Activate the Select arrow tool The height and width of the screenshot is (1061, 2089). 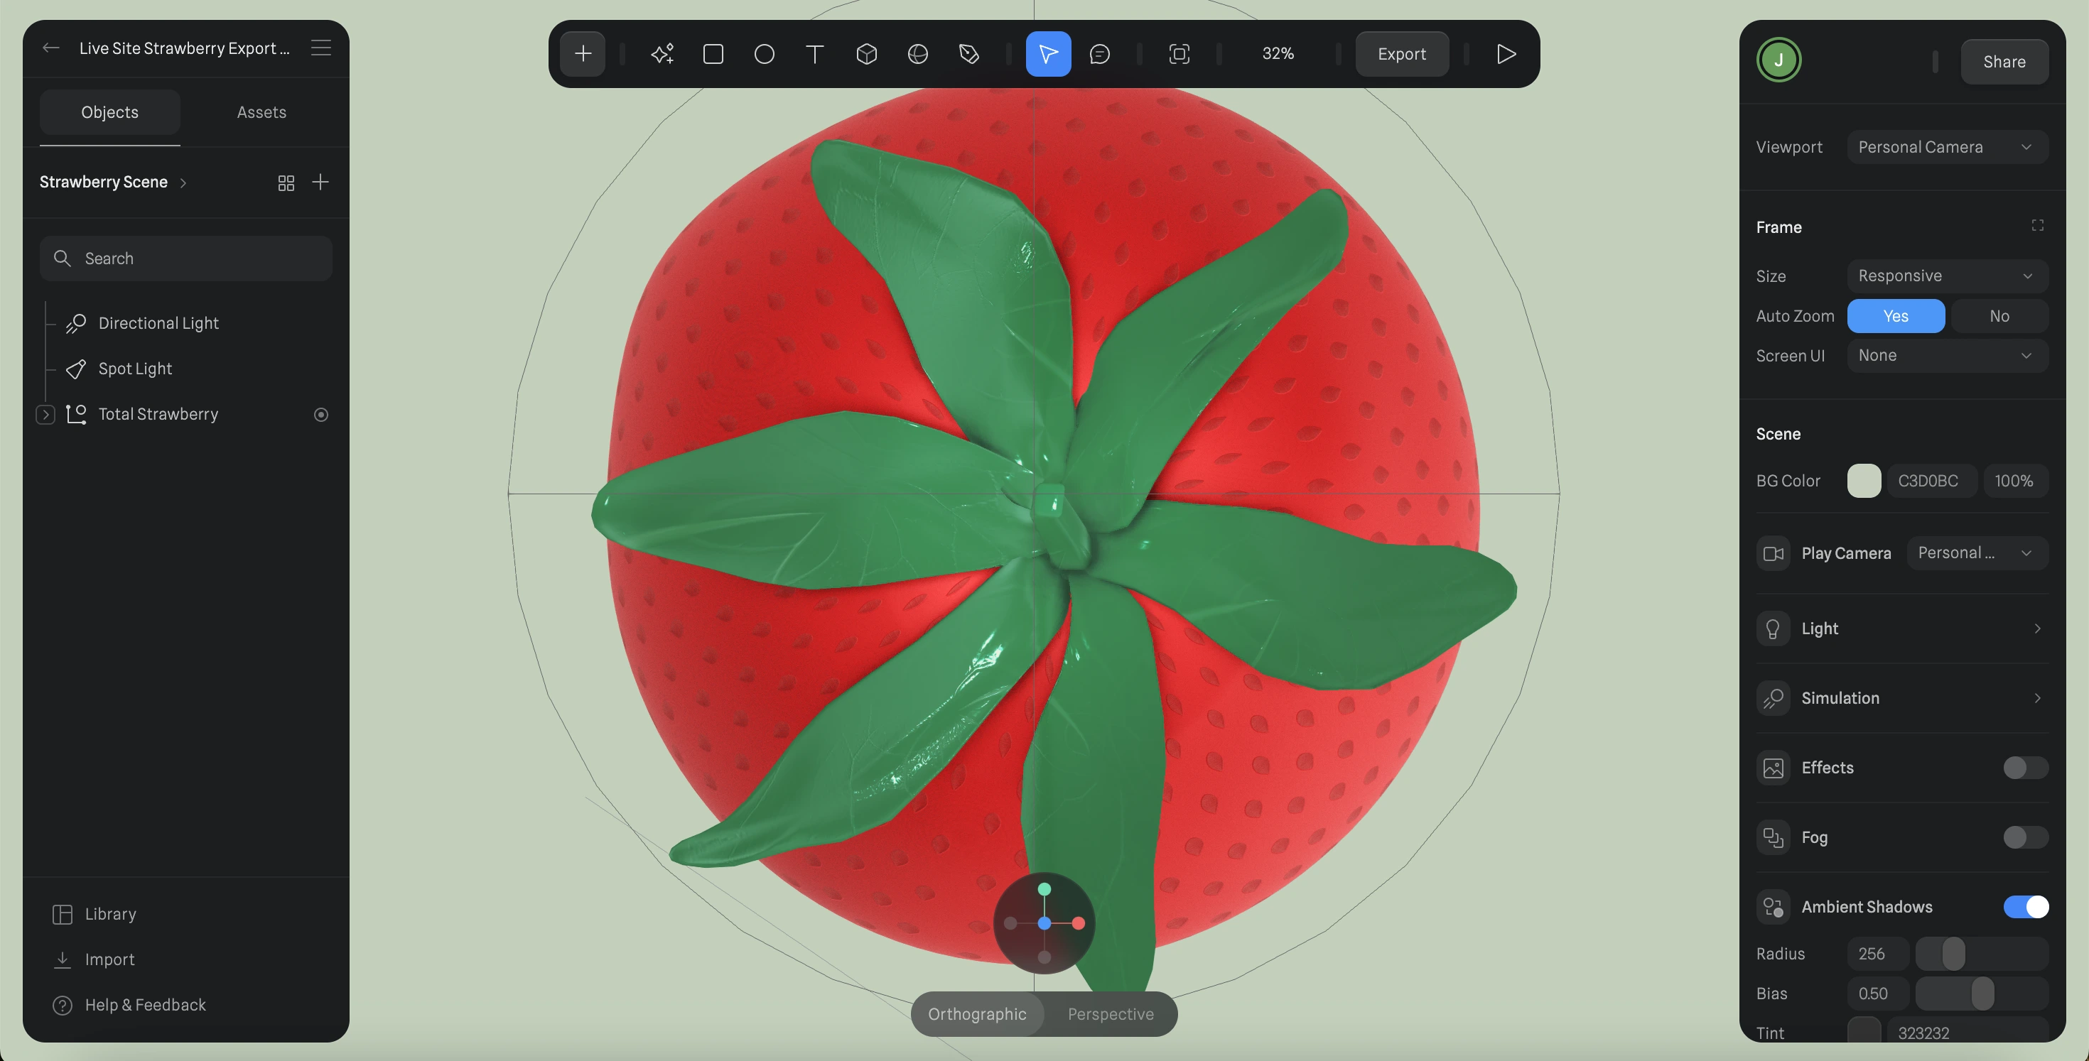[x=1049, y=53]
